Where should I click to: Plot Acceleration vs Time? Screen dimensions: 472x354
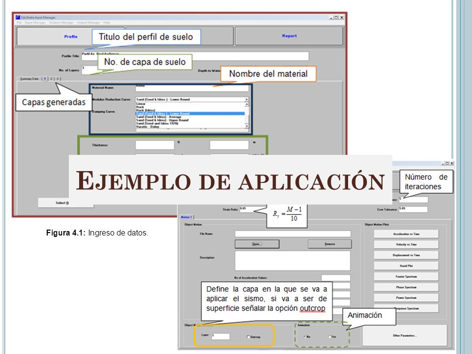[x=406, y=234]
